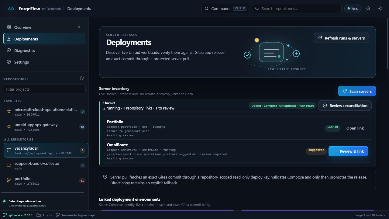Image resolution: width=389 pixels, height=219 pixels.
Task: Open the support-bundle-collector repository
Action: click(x=46, y=165)
